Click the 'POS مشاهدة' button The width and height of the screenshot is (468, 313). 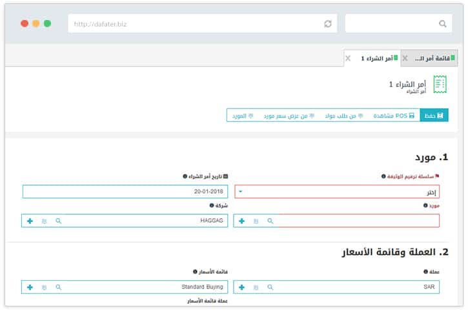click(394, 116)
